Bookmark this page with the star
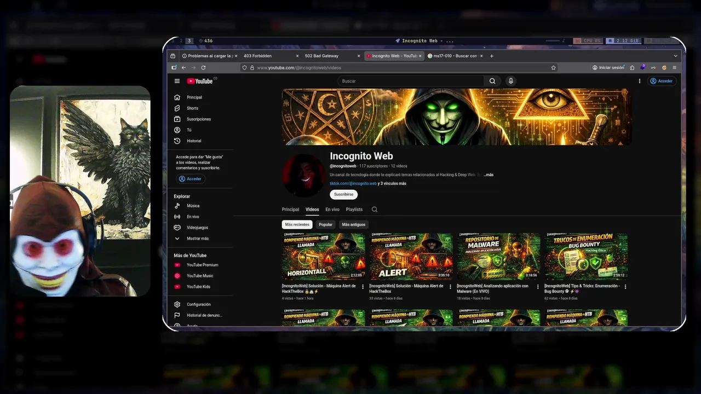 point(554,68)
